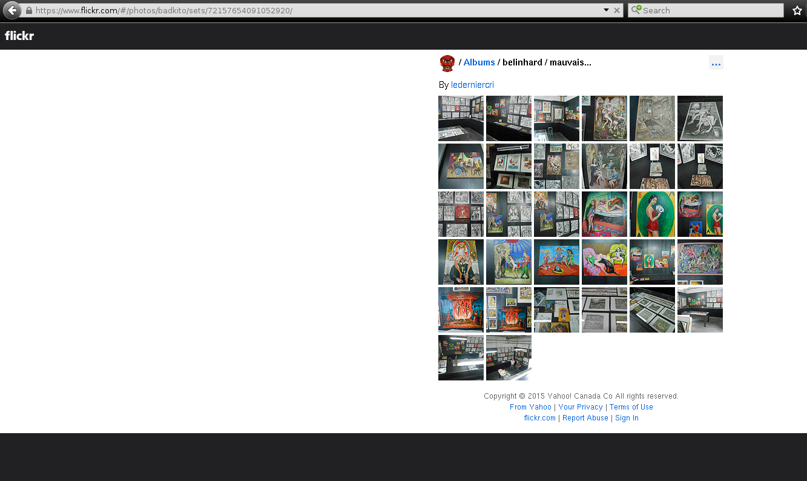The width and height of the screenshot is (807, 481).
Task: Click the flickr.com footer link
Action: (x=540, y=418)
